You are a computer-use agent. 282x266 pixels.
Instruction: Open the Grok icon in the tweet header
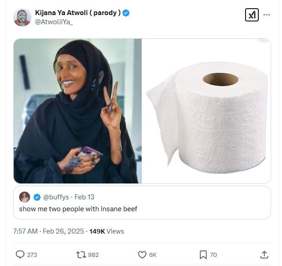pyautogui.click(x=251, y=15)
